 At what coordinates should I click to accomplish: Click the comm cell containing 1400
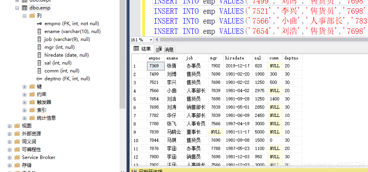pyautogui.click(x=275, y=99)
